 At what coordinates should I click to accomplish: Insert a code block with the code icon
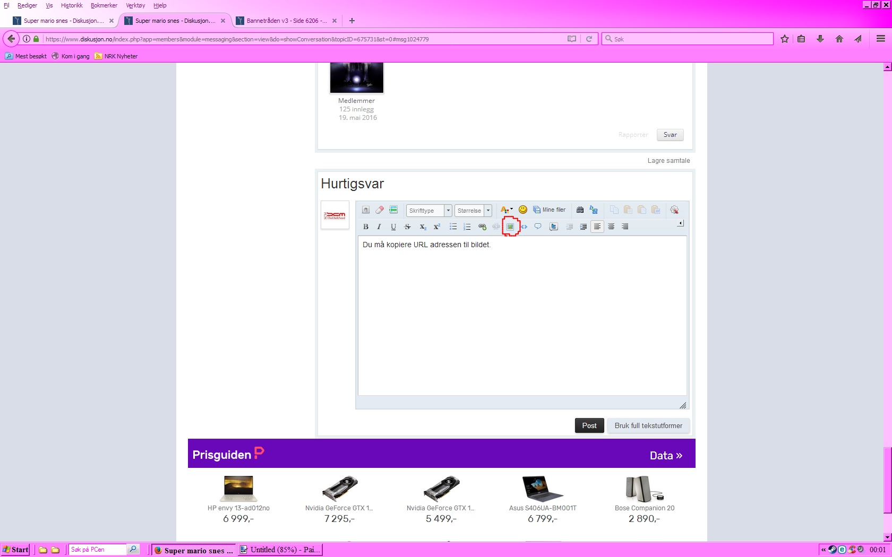(x=524, y=227)
